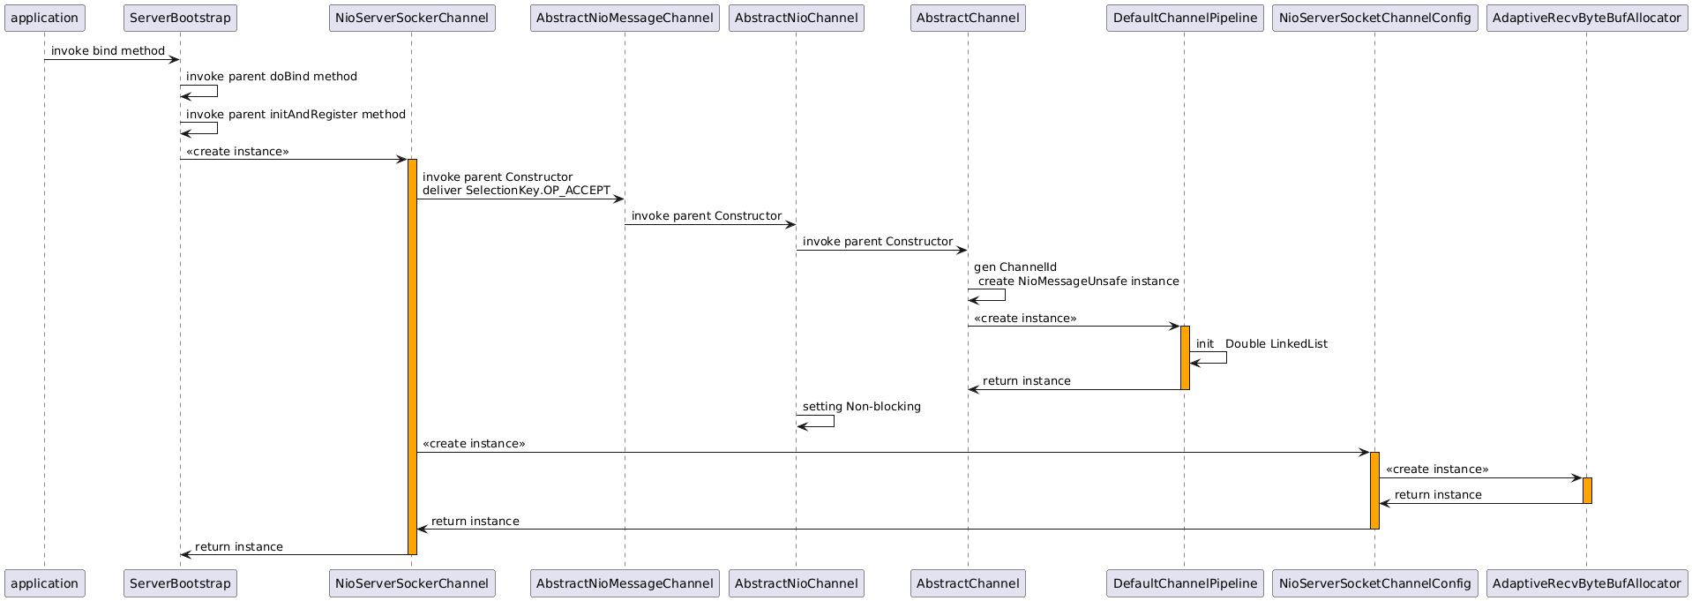Click 'init Double LinkedList' message label
This screenshot has width=1692, height=601.
click(x=1261, y=343)
